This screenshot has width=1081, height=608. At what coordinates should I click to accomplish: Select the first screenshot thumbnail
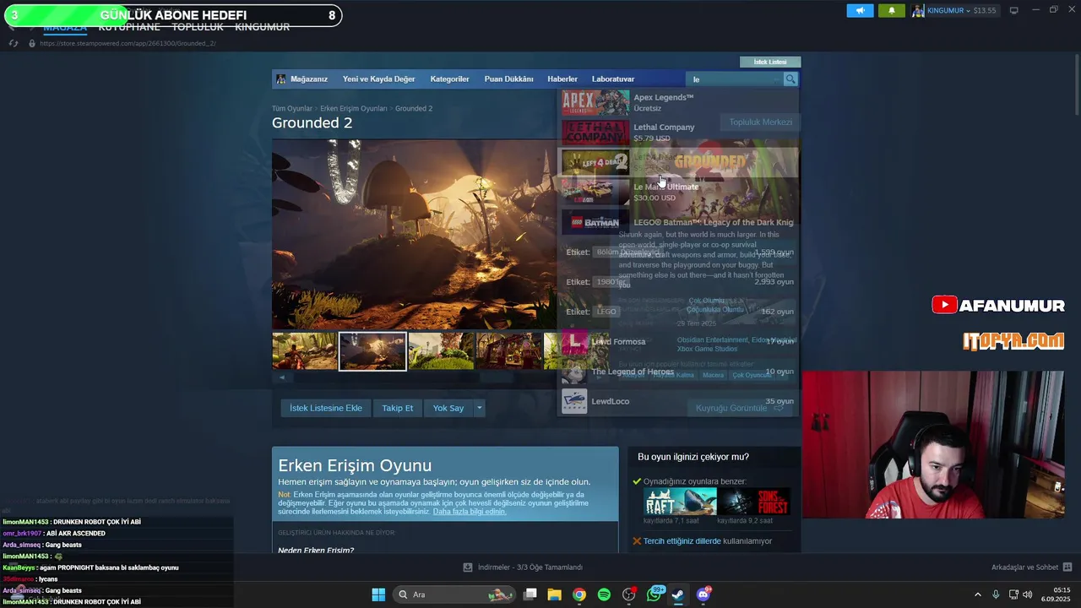point(305,351)
